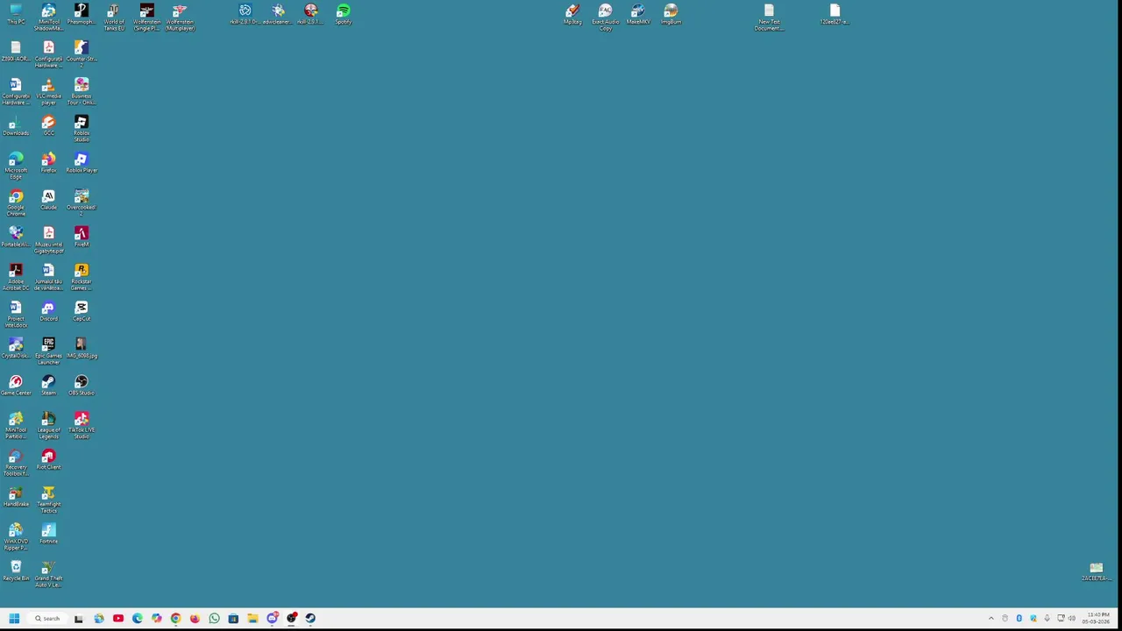
Task: Open Epic Games Launcher shortcut
Action: (48, 351)
